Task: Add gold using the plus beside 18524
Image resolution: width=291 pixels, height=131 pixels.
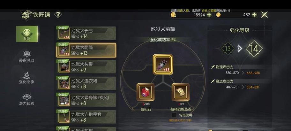Action: point(209,15)
